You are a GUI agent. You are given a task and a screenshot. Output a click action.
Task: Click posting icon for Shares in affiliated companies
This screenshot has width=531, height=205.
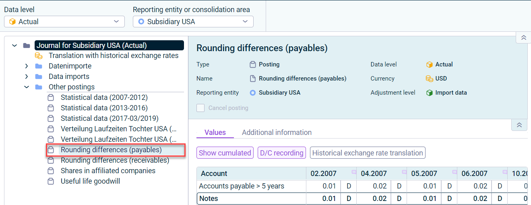(x=51, y=171)
